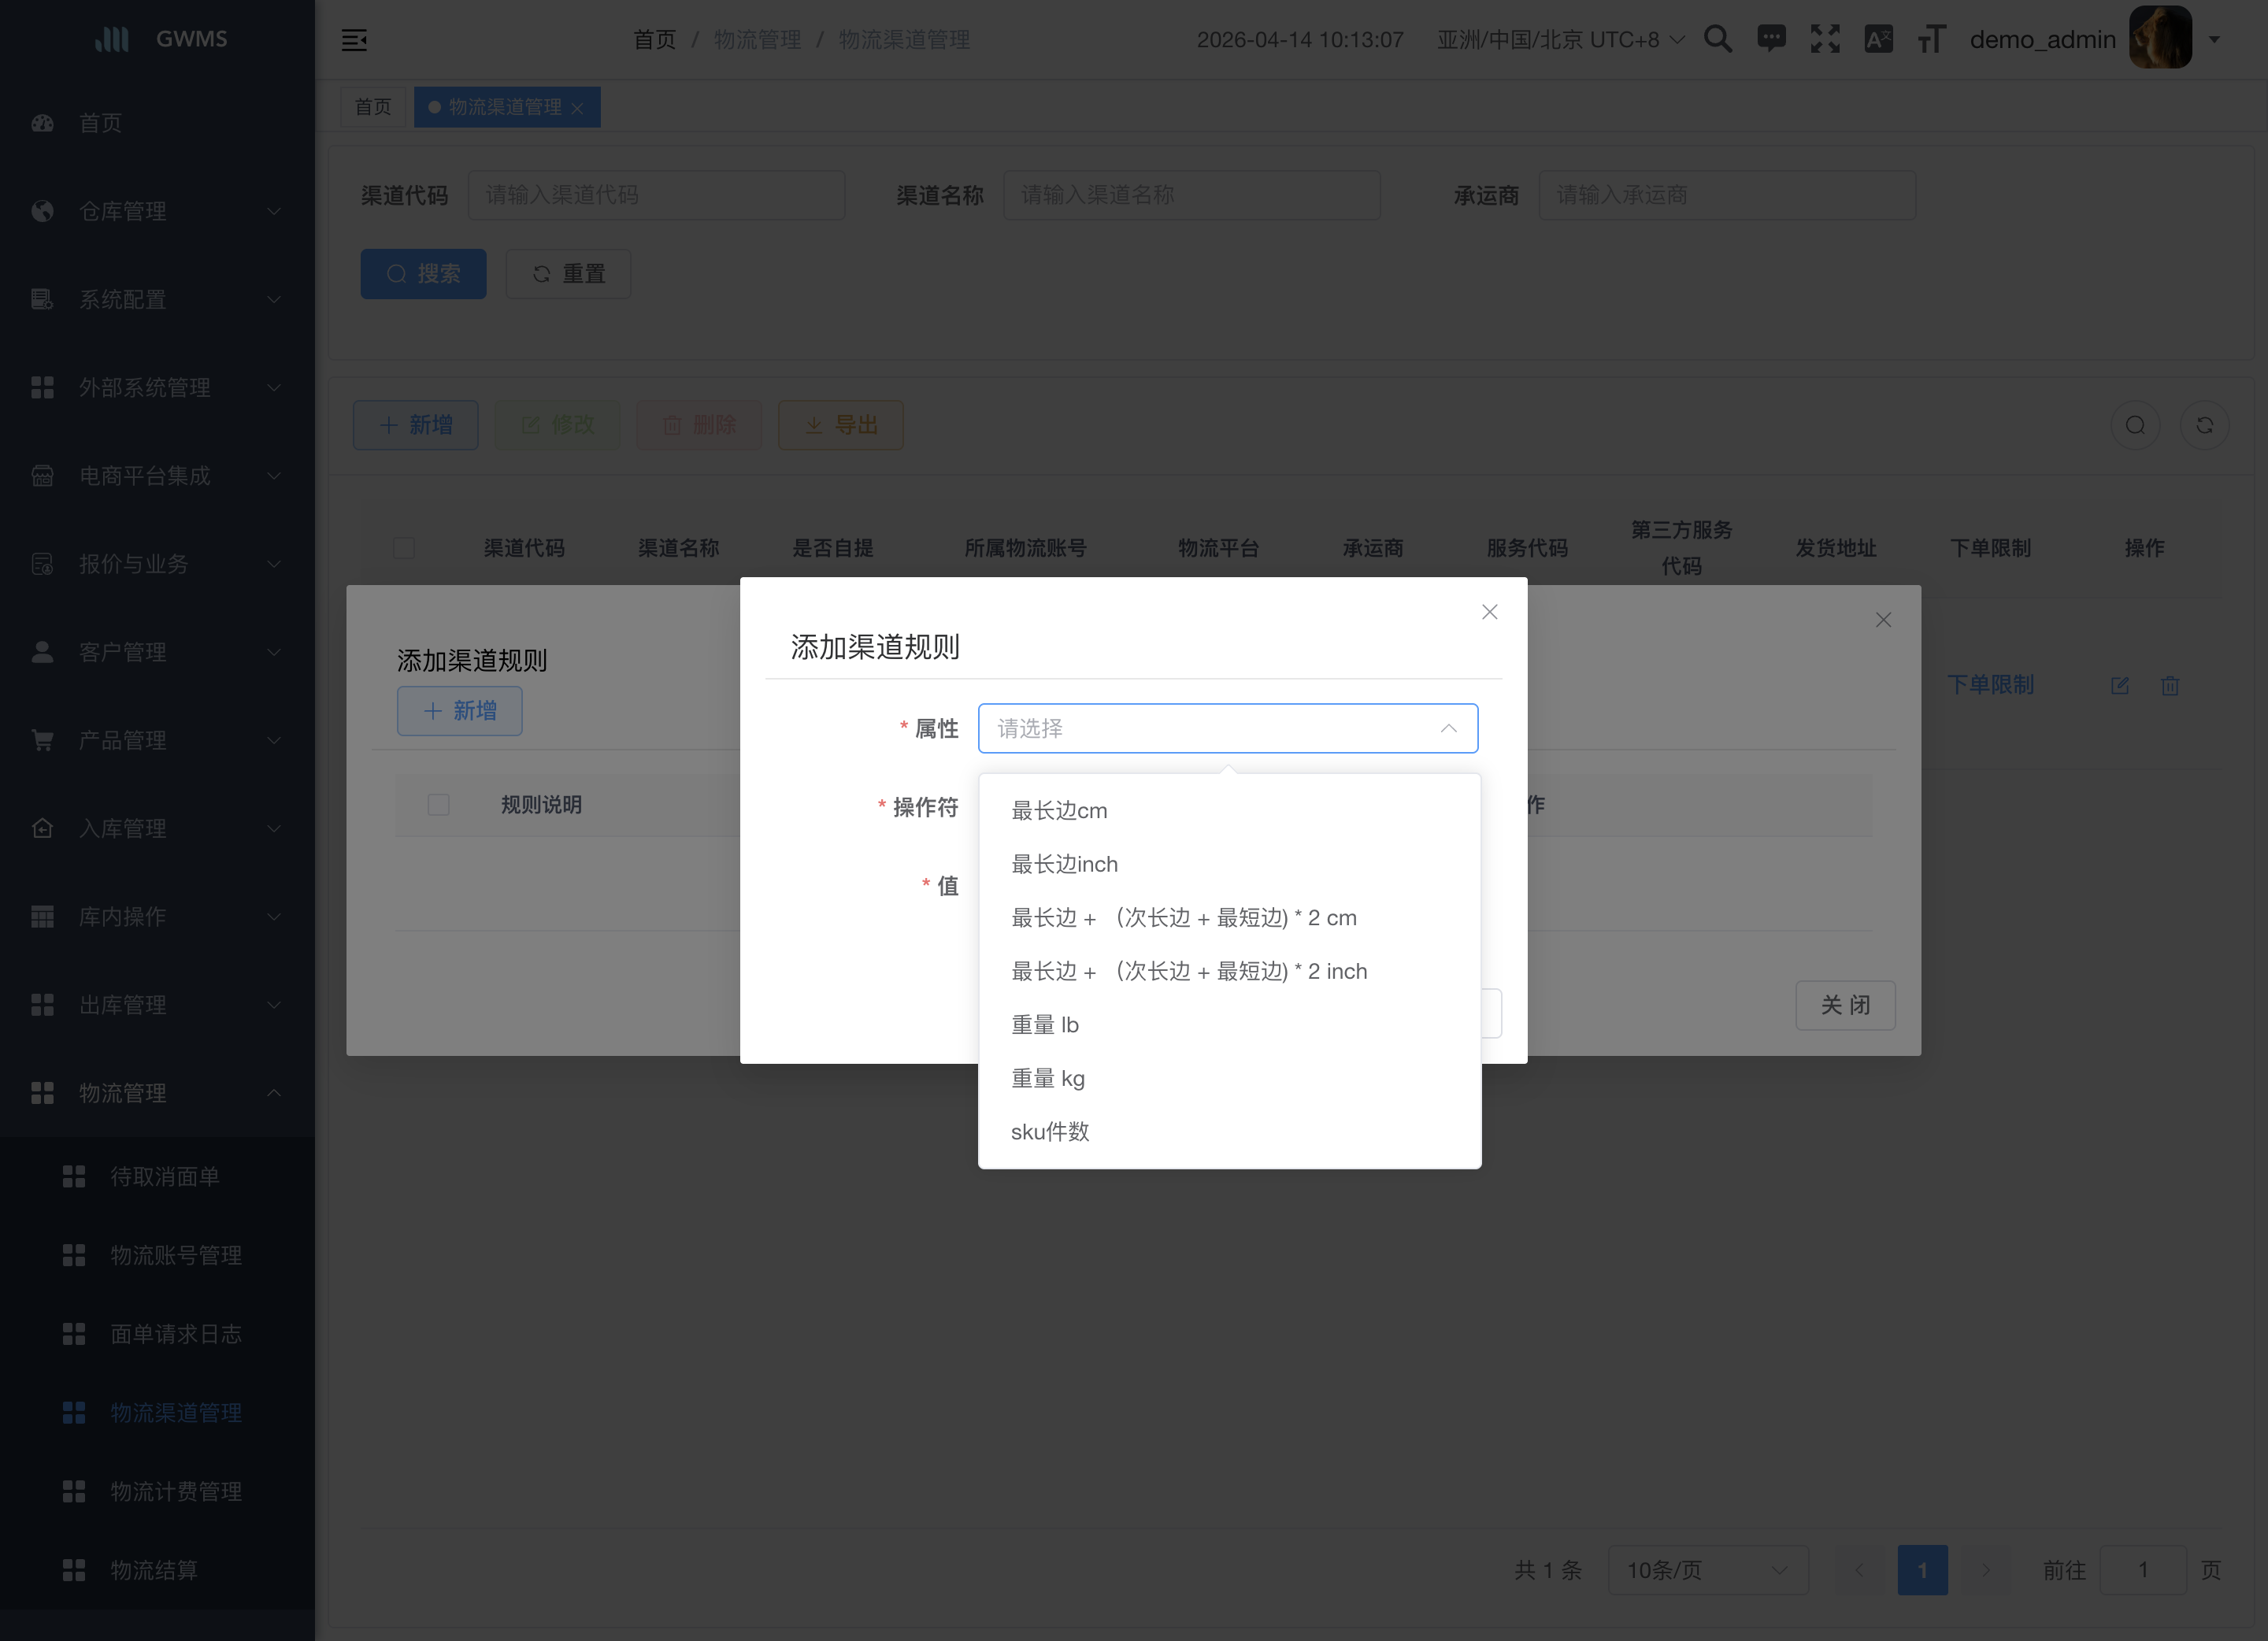The image size is (2268, 1641).
Task: Click the 渠道代码 input field
Action: pos(656,195)
